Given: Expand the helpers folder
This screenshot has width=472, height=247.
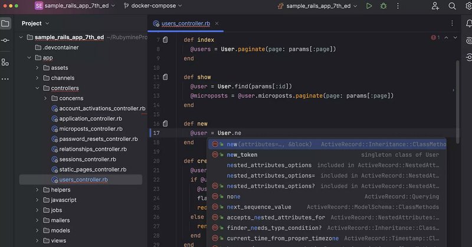Looking at the screenshot, I should click(37, 190).
